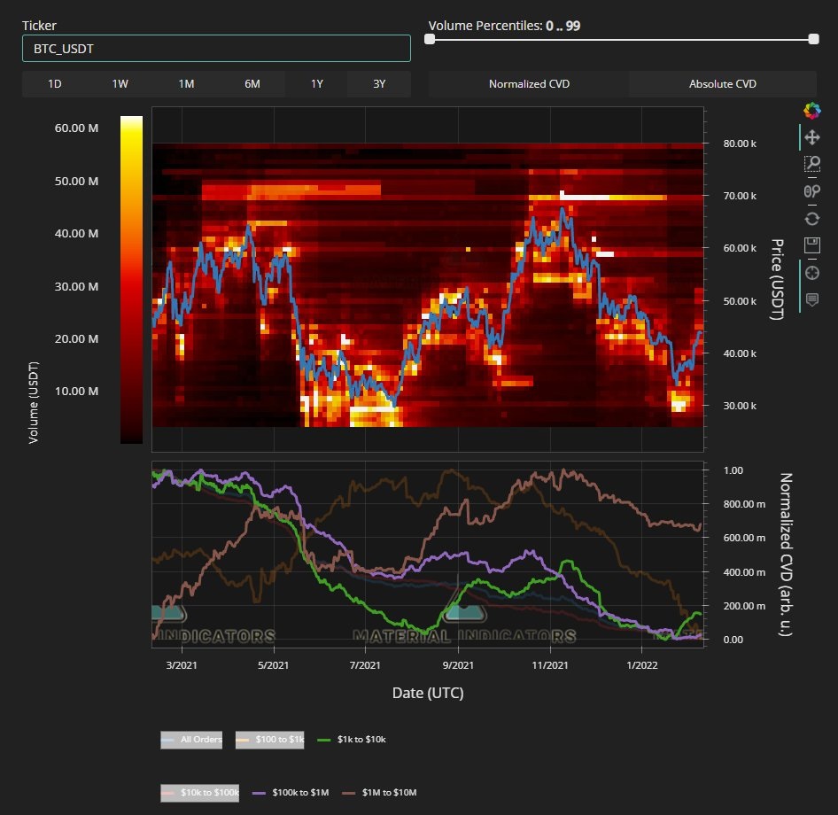Hide the $1k to $10k line
838x815 pixels.
click(352, 740)
